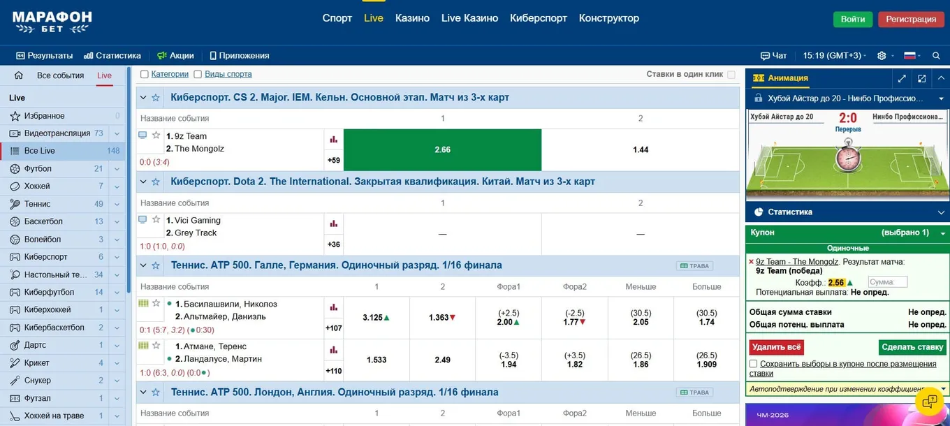Switch to Все события sidebar tab

[x=60, y=75]
